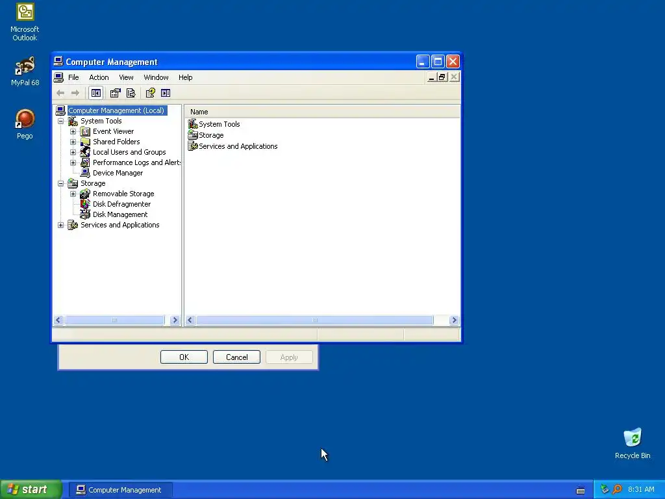Select Local Users and Groups node
The image size is (665, 499).
tap(129, 152)
